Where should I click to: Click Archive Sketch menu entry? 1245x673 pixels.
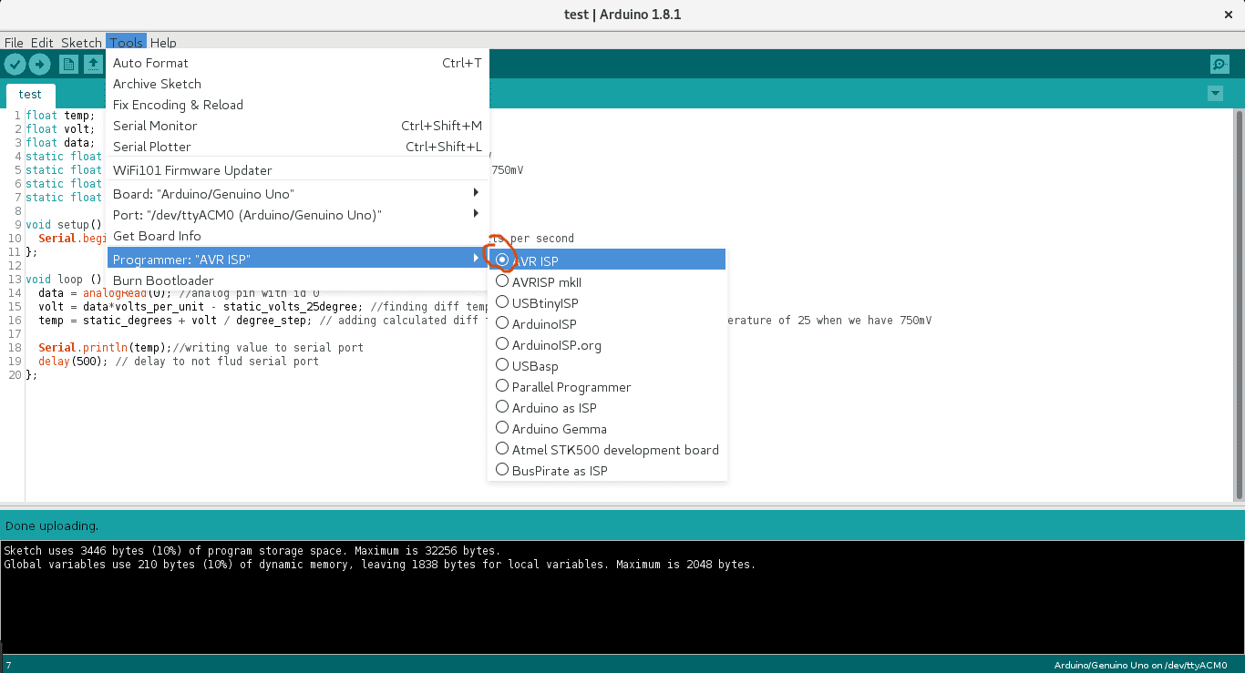click(157, 84)
